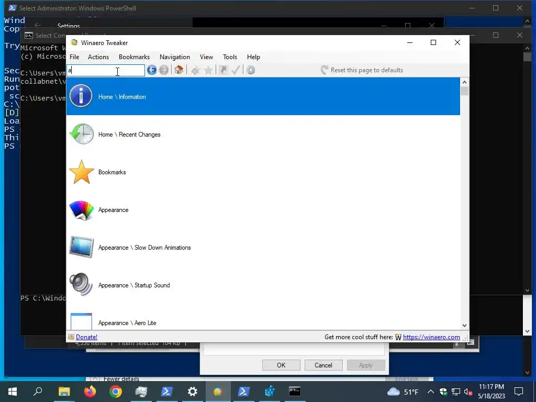This screenshot has height=402, width=536.
Task: Click the results list scroll down arrow
Action: tap(464, 326)
